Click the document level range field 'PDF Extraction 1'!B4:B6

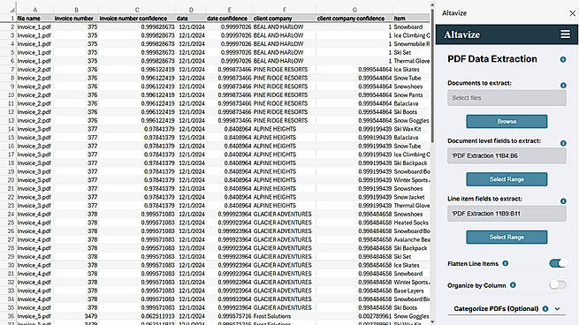click(507, 155)
